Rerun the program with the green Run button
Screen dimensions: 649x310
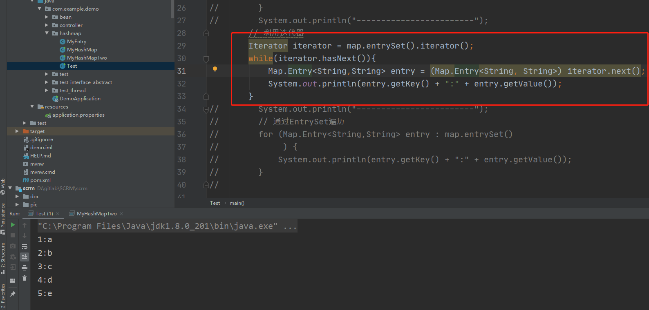[13, 225]
